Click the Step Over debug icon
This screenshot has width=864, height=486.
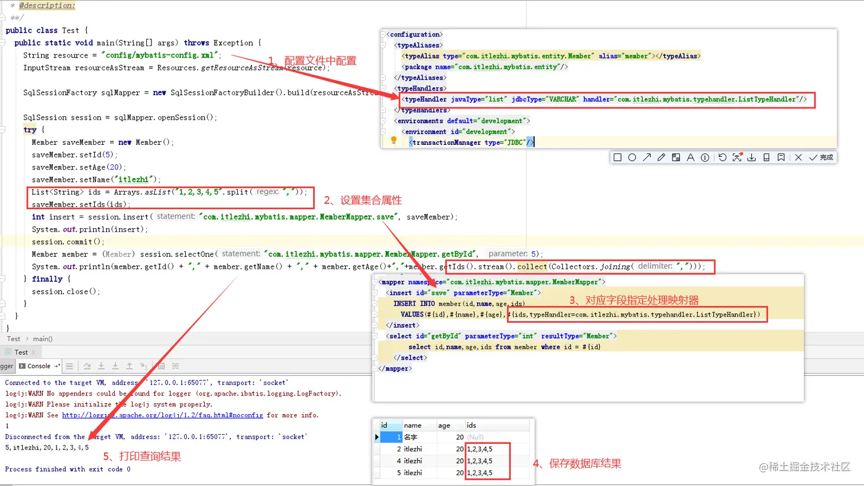[x=87, y=366]
